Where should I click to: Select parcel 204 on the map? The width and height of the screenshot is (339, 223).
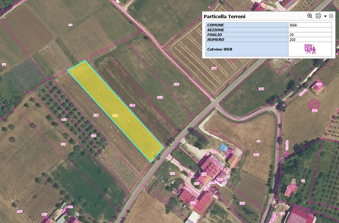[x=132, y=106]
